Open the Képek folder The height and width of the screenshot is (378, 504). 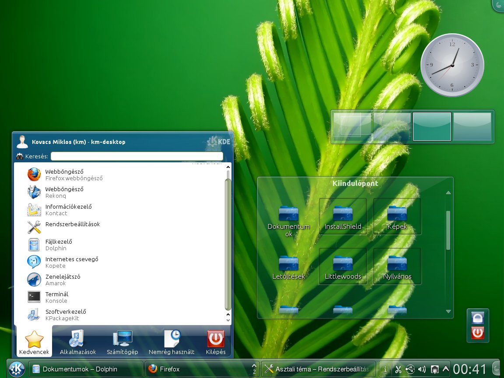tap(397, 217)
